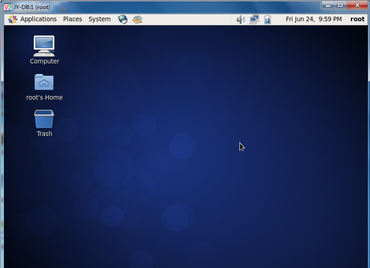Screen dimensions: 370x268
Task: Open the System menu
Action: [99, 19]
